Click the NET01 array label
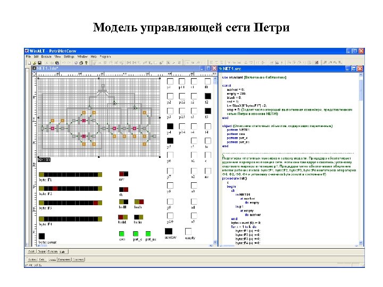Image resolution: width=383 pixels, height=287 pixels. 44,160
